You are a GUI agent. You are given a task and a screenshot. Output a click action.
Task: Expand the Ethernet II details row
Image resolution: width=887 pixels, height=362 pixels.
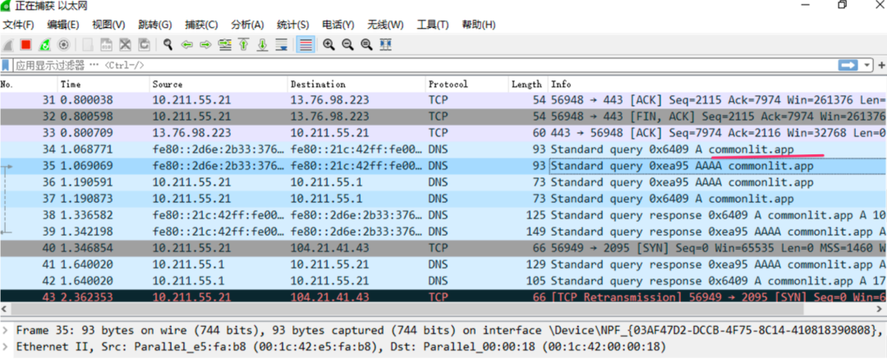pyautogui.click(x=7, y=346)
